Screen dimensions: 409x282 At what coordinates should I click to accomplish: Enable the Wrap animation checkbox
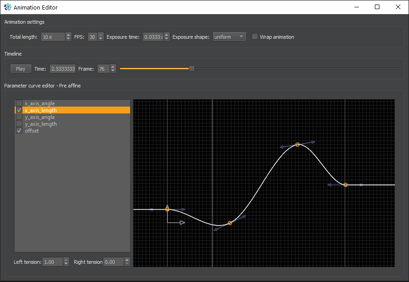[255, 36]
